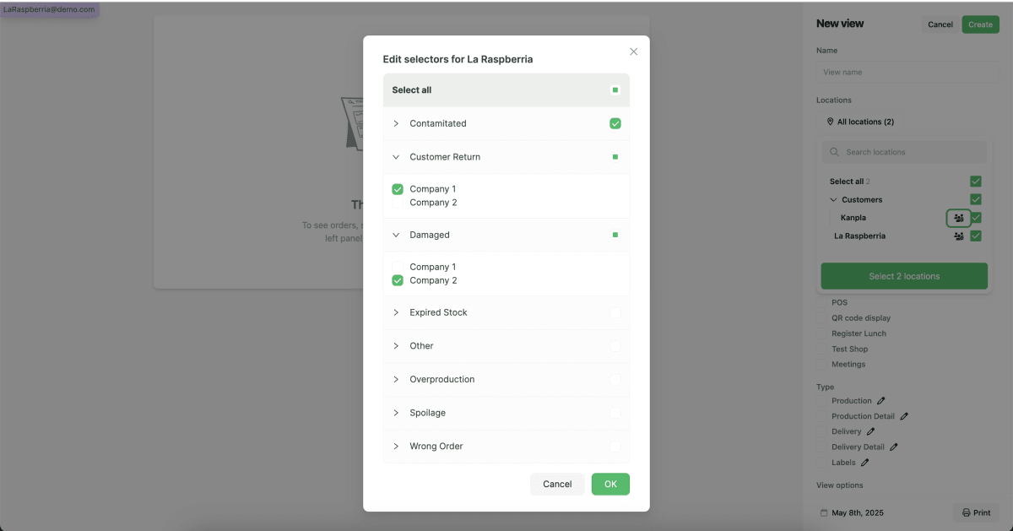Enable the Expired Stock checkbox

pyautogui.click(x=615, y=312)
